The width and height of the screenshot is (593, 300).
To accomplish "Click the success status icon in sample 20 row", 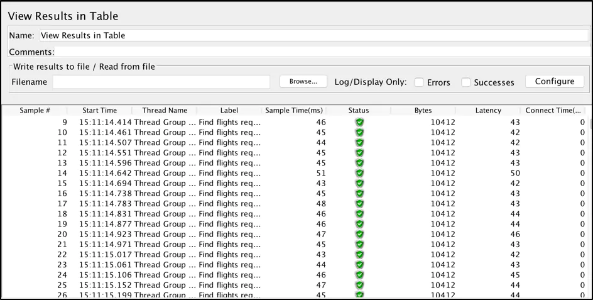I will [360, 235].
